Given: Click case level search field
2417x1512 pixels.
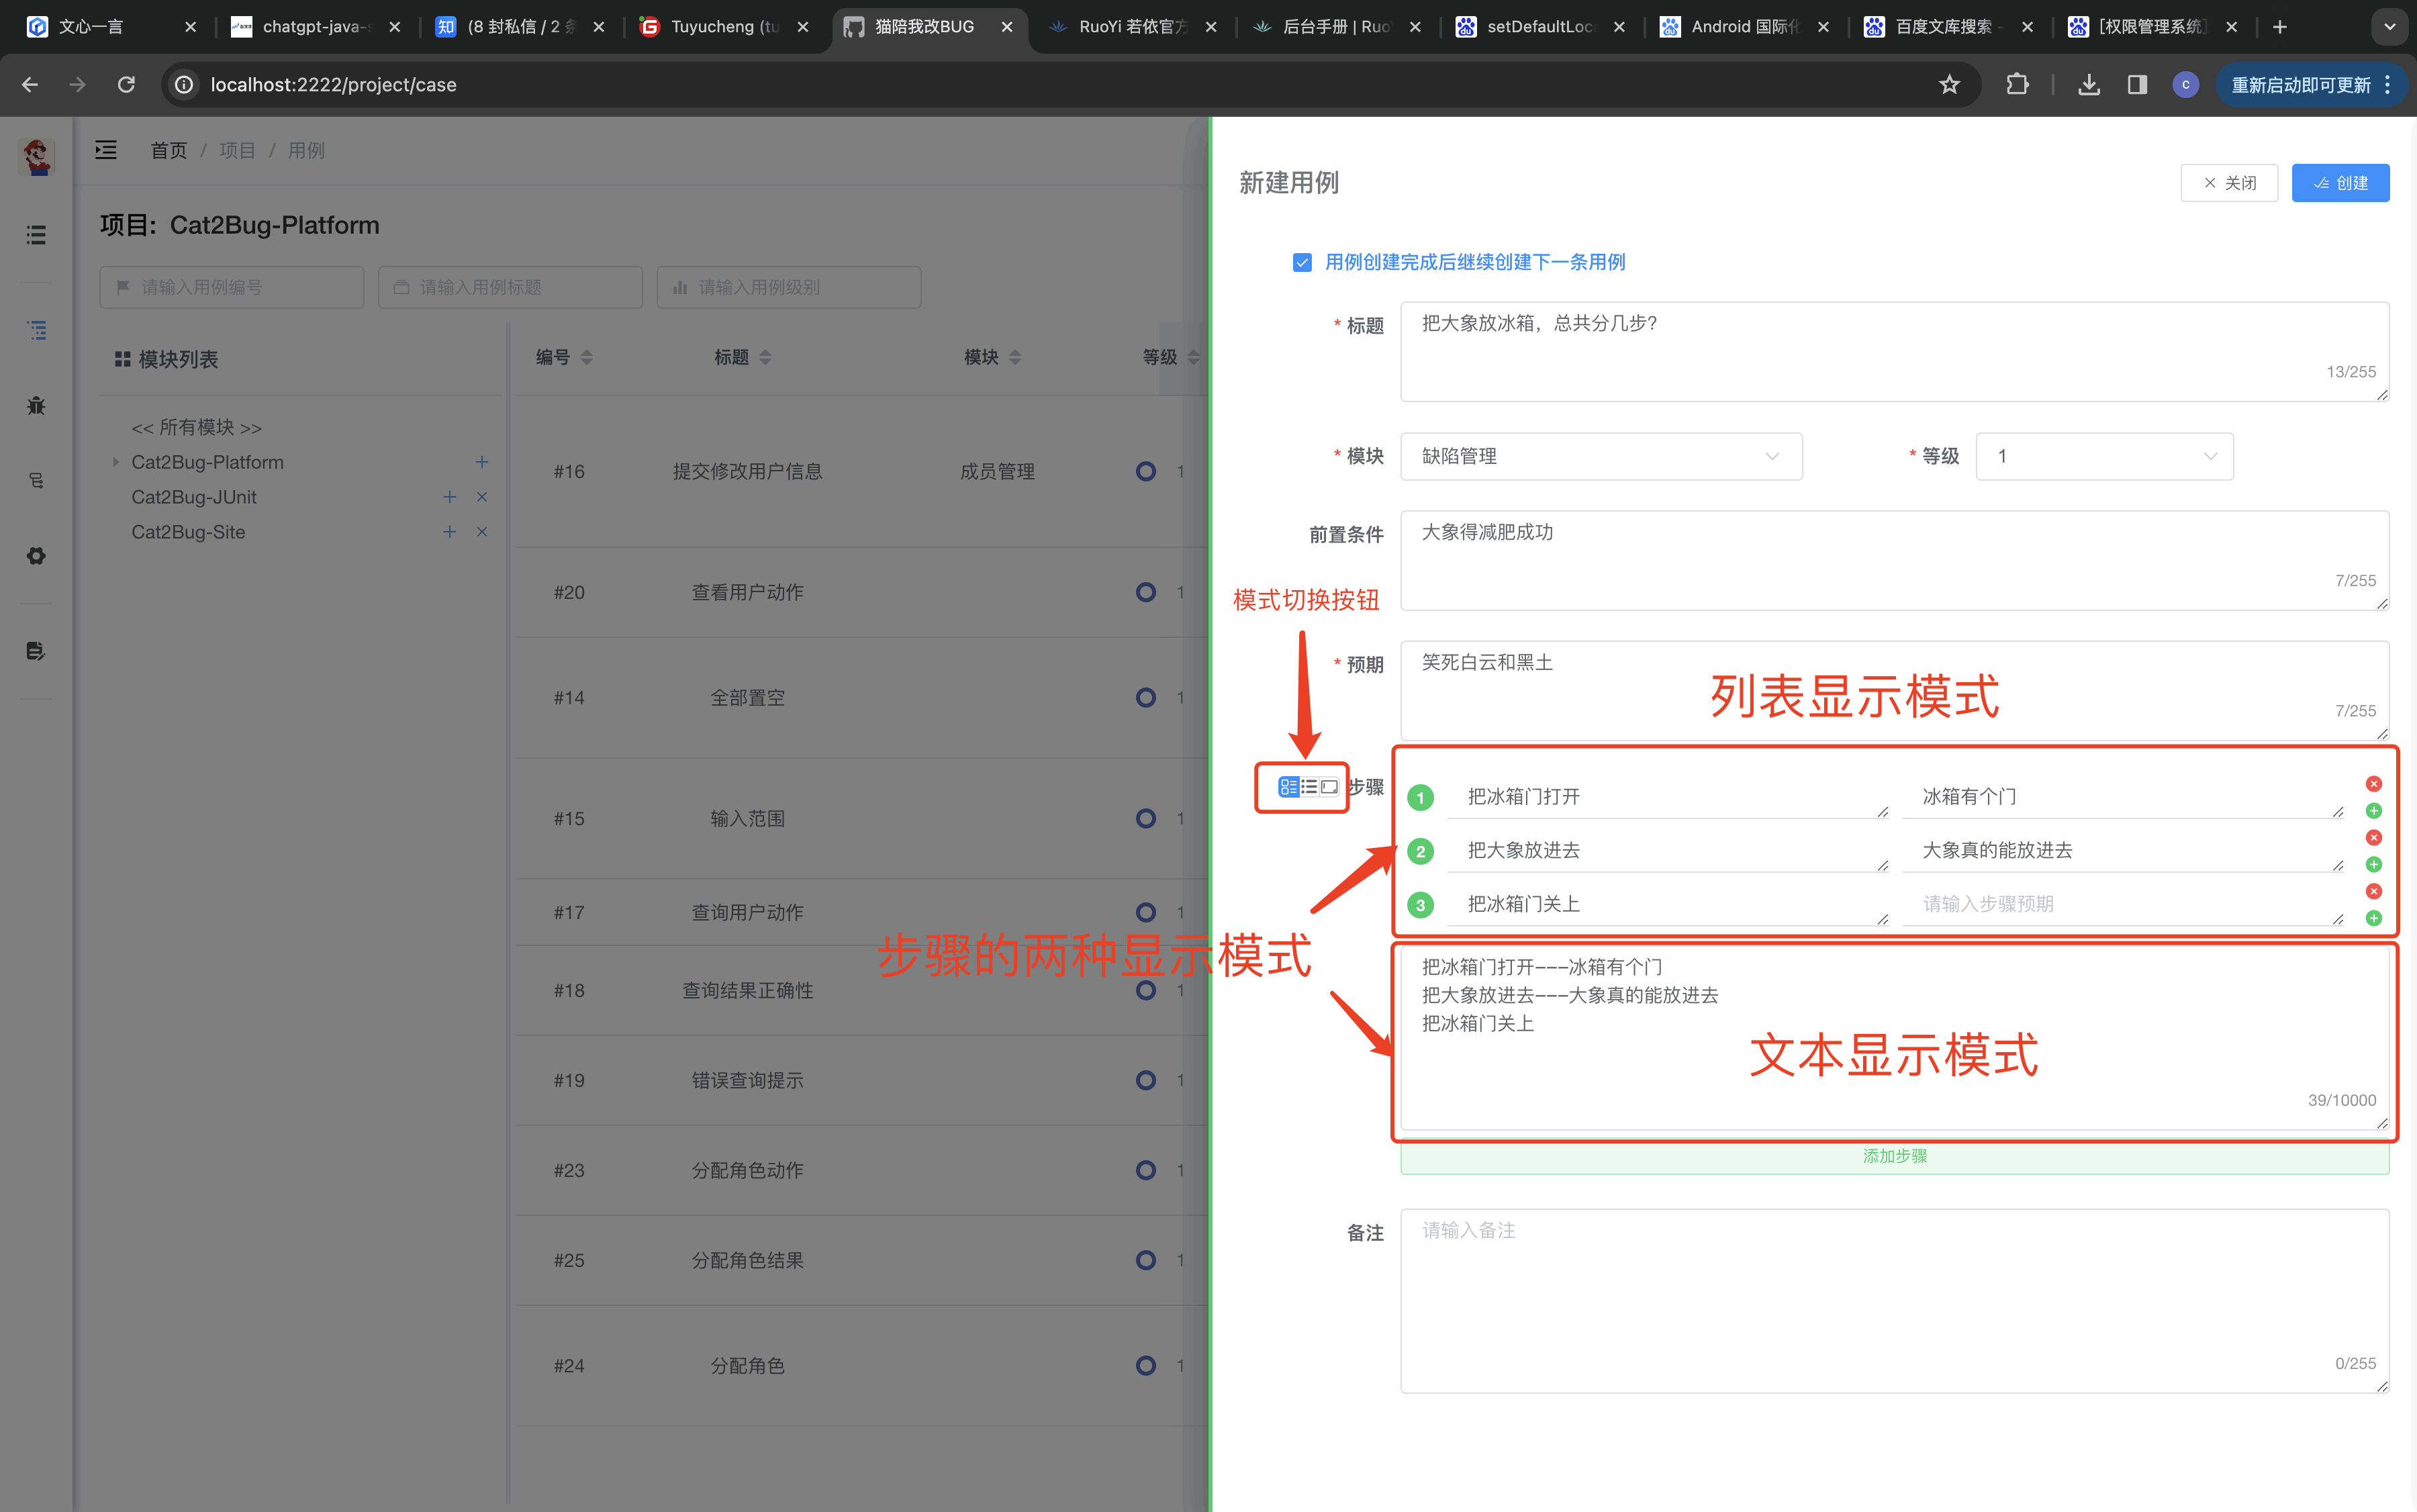Looking at the screenshot, I should tap(789, 287).
